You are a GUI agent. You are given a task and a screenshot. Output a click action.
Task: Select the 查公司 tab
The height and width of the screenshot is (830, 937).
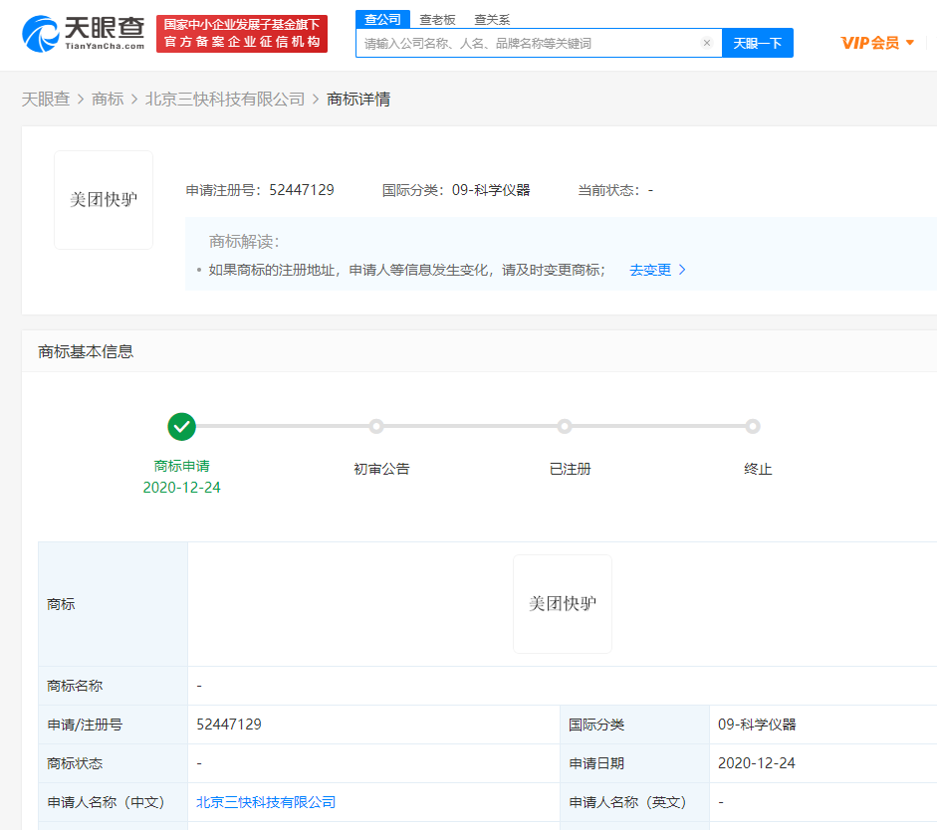pos(382,19)
